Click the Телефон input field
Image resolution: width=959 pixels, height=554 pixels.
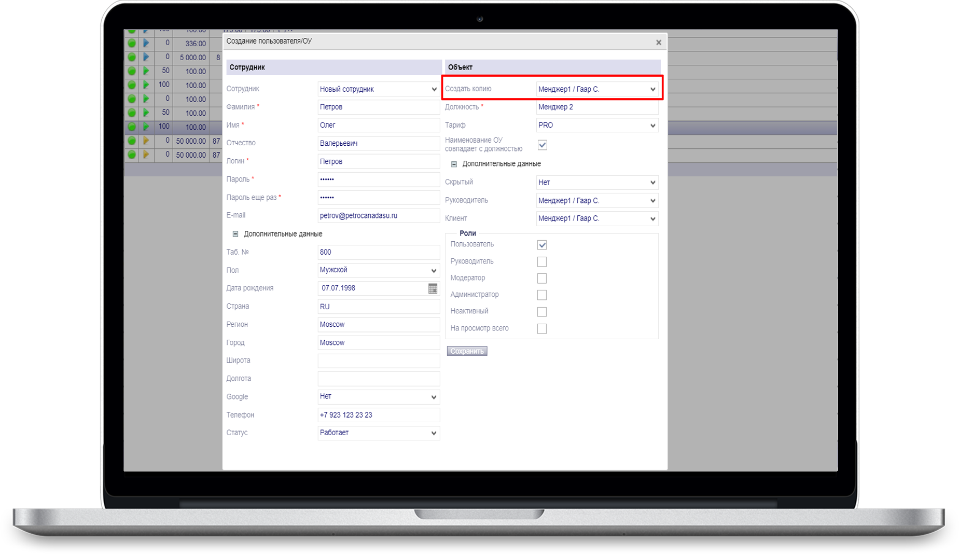point(378,415)
